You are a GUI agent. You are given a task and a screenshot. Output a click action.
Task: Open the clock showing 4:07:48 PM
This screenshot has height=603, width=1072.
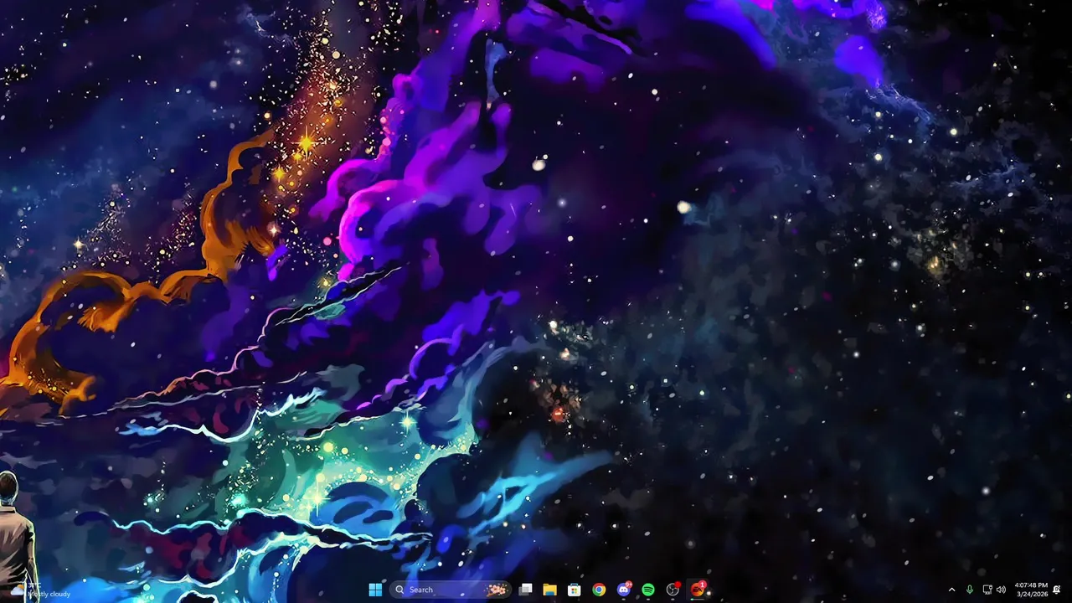(x=1031, y=590)
